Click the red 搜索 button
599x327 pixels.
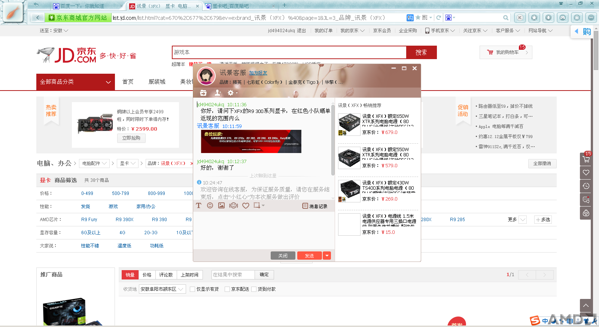click(x=421, y=52)
